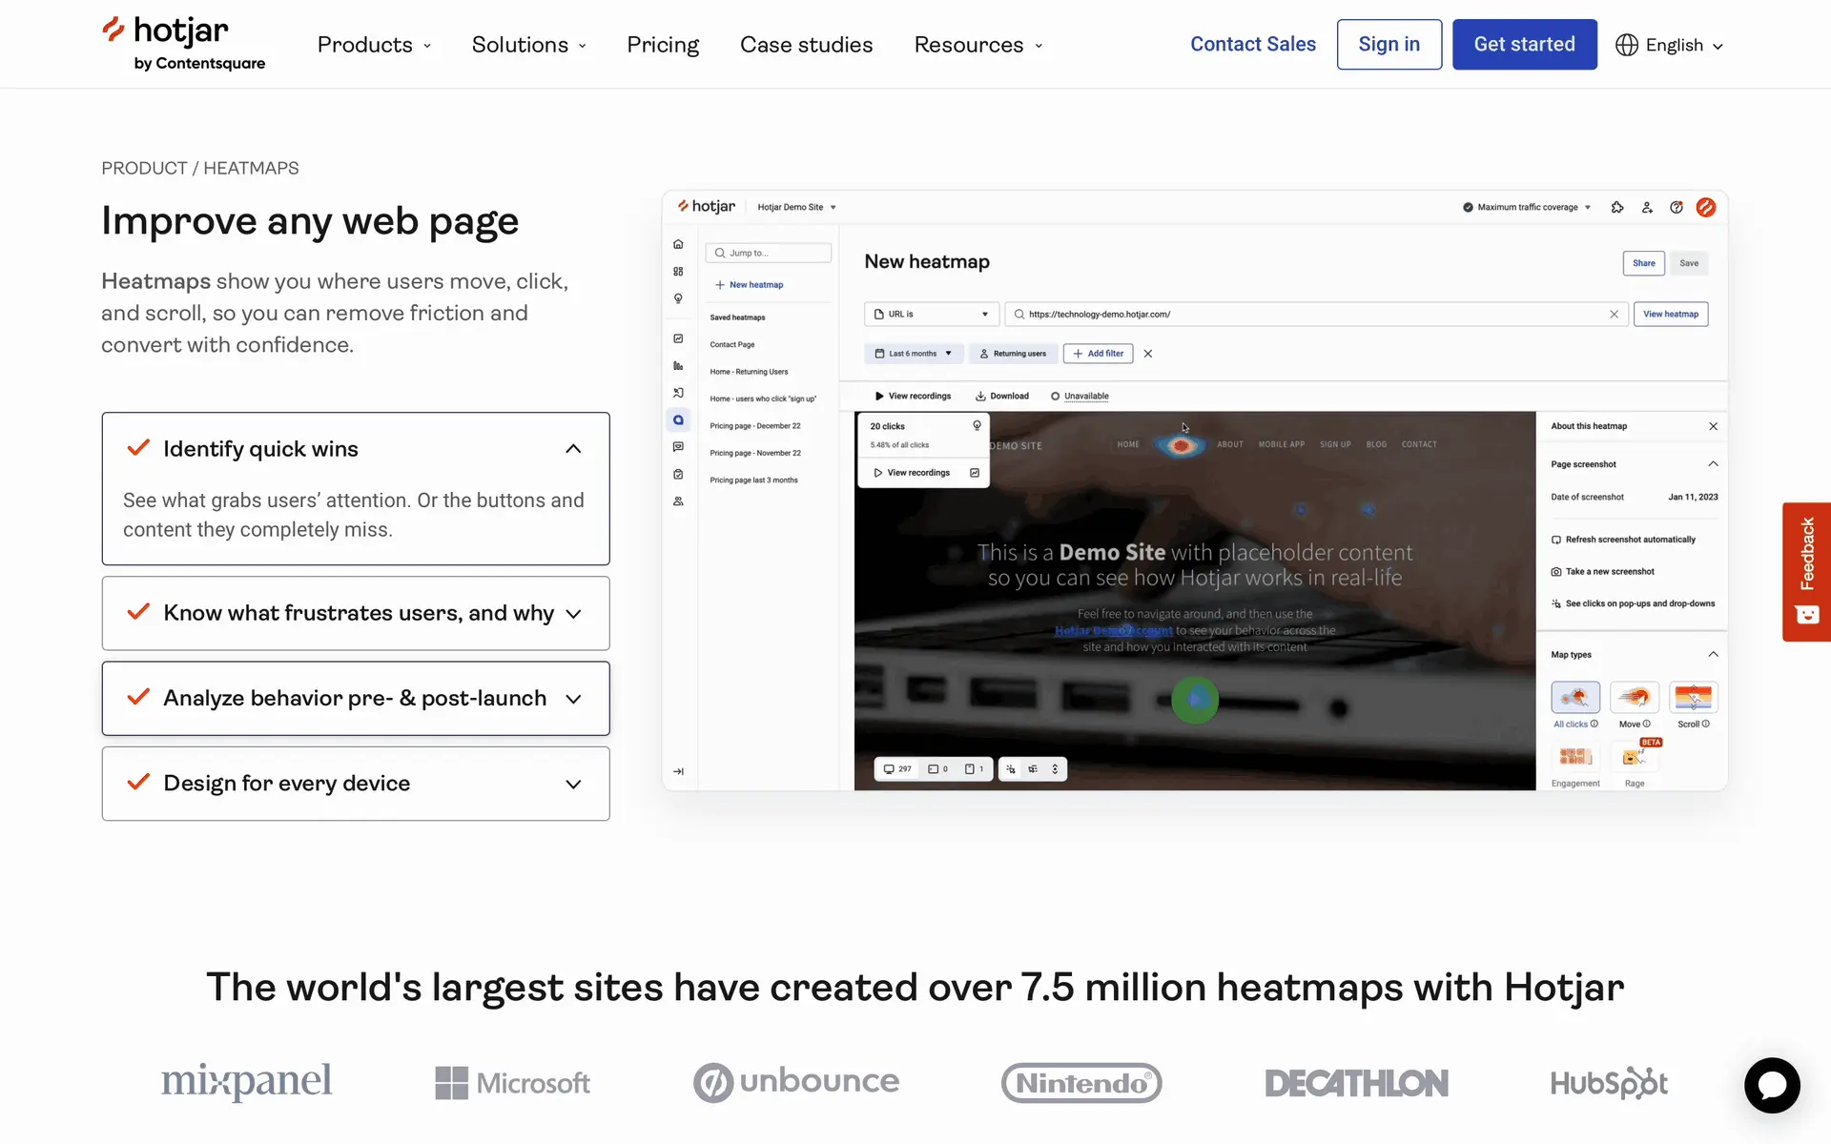
Task: Click the Decathlon logo
Action: click(x=1355, y=1083)
